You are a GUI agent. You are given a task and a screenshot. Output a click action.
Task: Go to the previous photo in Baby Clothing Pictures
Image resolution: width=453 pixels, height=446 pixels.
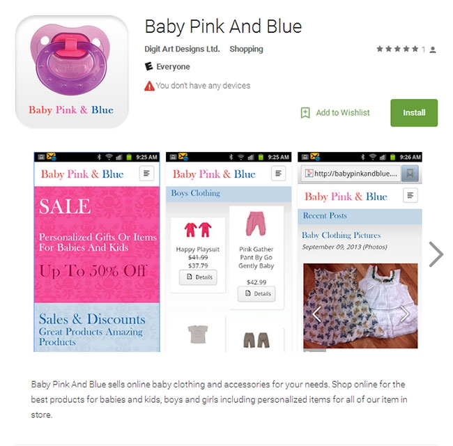316,314
